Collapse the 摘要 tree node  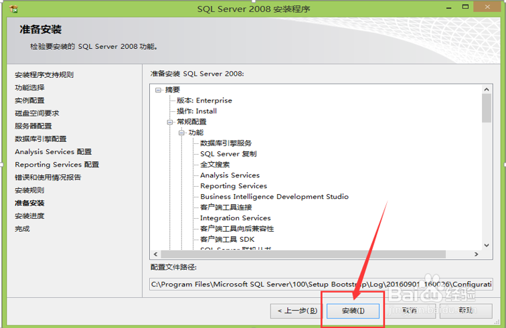158,90
